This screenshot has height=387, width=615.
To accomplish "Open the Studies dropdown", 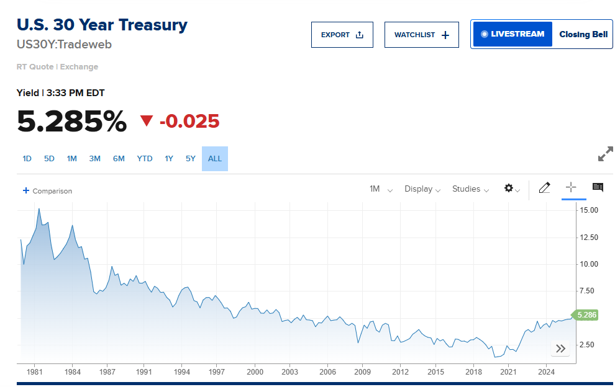I will (x=471, y=189).
